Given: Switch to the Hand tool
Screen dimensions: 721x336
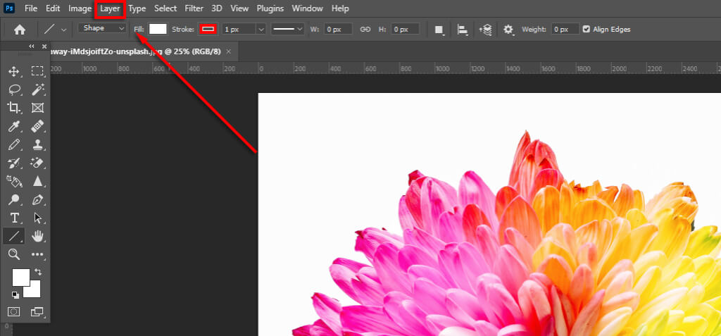Looking at the screenshot, I should tap(38, 236).
